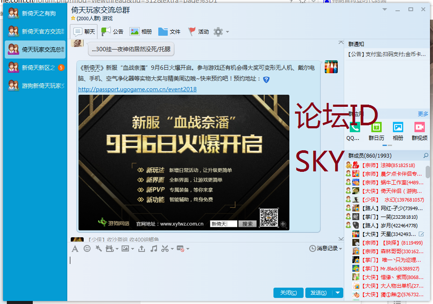433x304 pixels.
Task: Open 群日历 calendar app icon
Action: (376, 127)
